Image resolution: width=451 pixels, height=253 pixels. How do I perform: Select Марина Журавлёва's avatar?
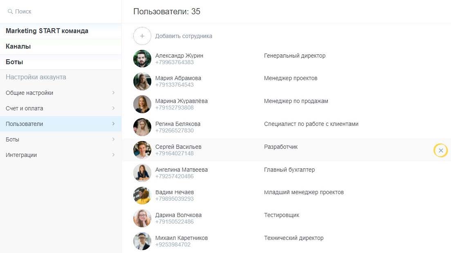pos(142,104)
